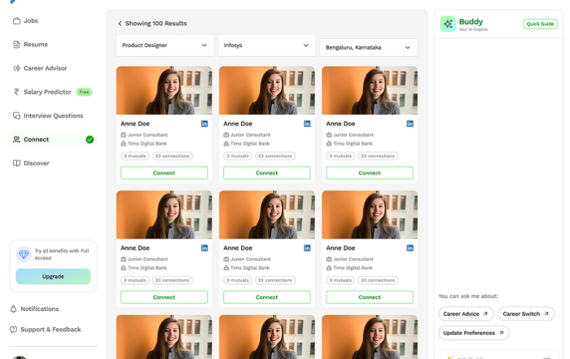Open LinkedIn icon on middle top-row Anne Doe card
The image size is (570, 359).
(x=307, y=124)
